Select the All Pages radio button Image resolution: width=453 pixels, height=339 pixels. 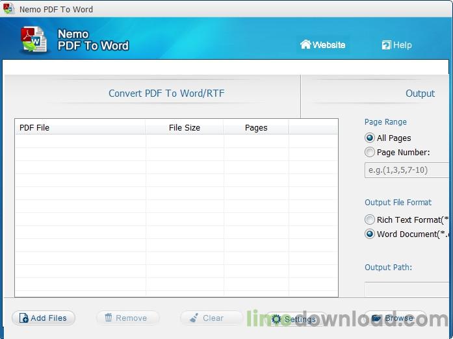[370, 138]
